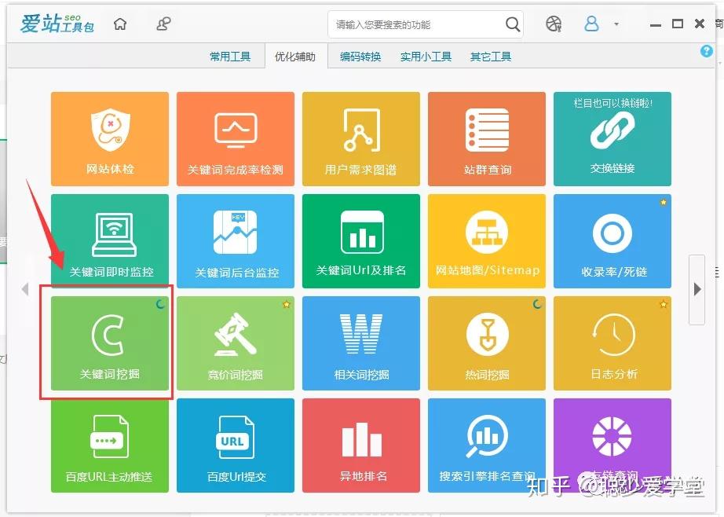Screen dimensions: 724x517
Task: Open the 网站地图/Sitemap generator
Action: [486, 241]
